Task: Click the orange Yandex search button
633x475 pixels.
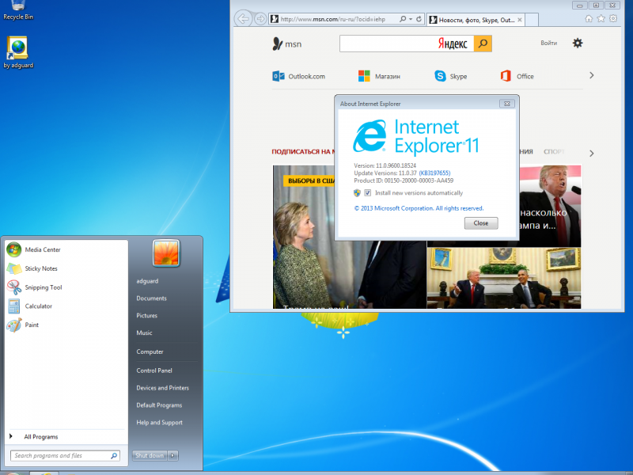Action: coord(483,44)
